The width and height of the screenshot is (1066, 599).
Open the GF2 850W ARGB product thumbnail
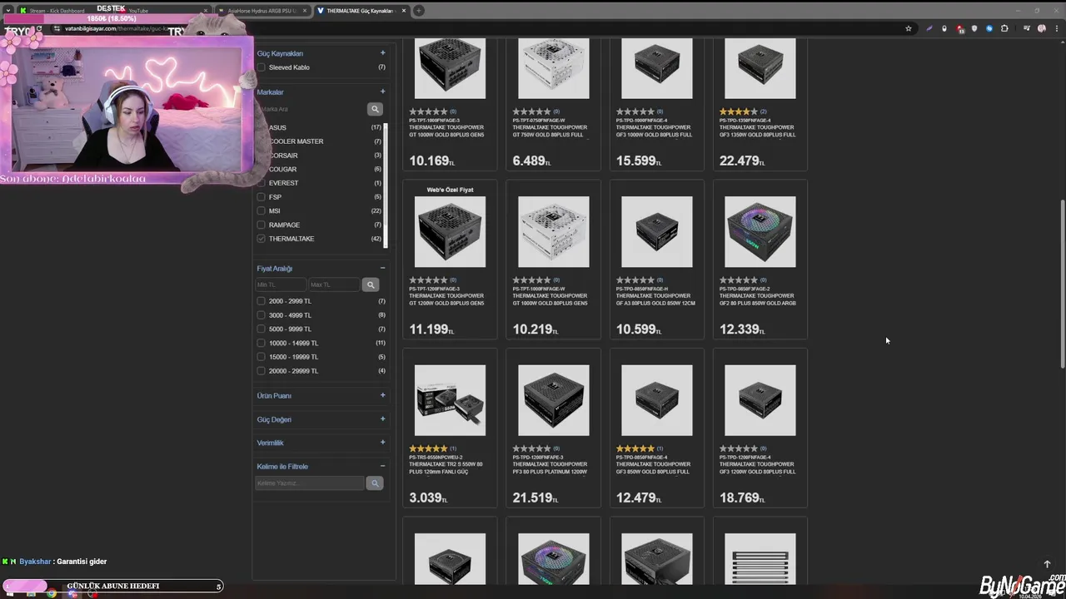pyautogui.click(x=760, y=231)
